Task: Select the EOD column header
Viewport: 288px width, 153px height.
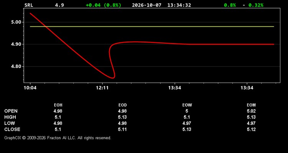Action: coord(122,105)
